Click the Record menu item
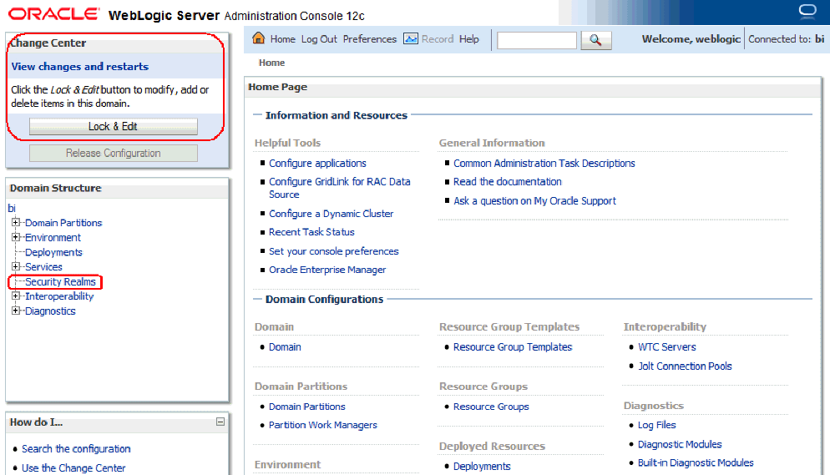 point(438,39)
